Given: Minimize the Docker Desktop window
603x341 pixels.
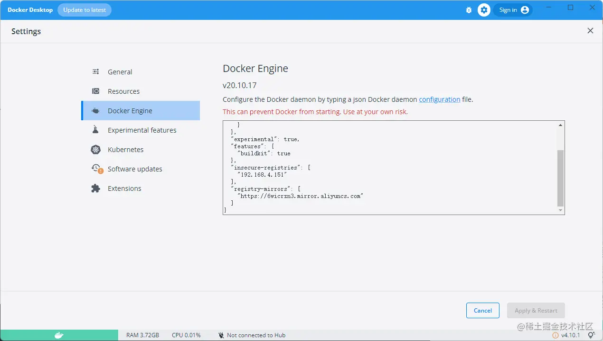Looking at the screenshot, I should point(549,8).
